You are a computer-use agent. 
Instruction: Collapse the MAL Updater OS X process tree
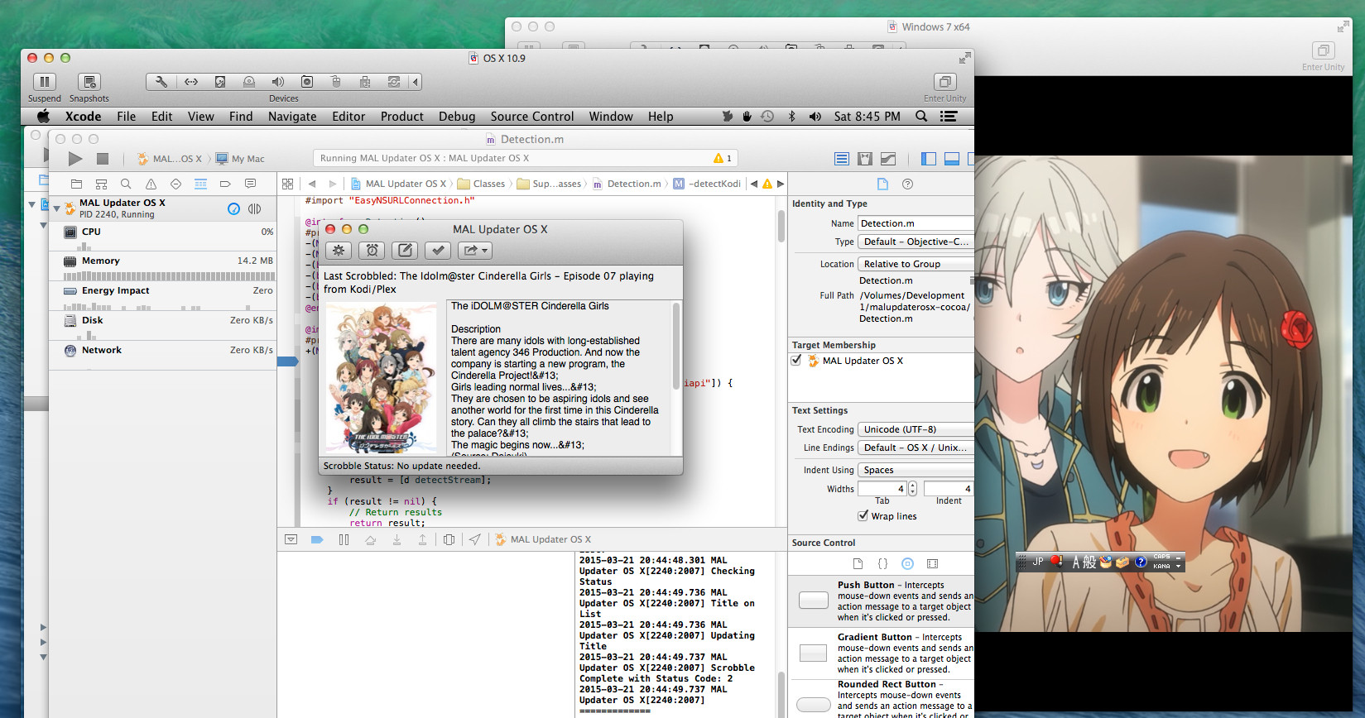coord(56,208)
